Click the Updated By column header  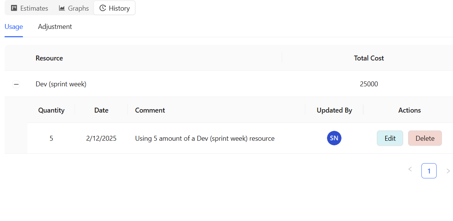click(334, 110)
